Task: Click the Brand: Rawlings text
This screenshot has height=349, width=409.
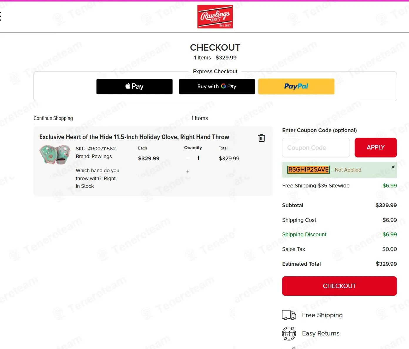Action: click(x=94, y=156)
